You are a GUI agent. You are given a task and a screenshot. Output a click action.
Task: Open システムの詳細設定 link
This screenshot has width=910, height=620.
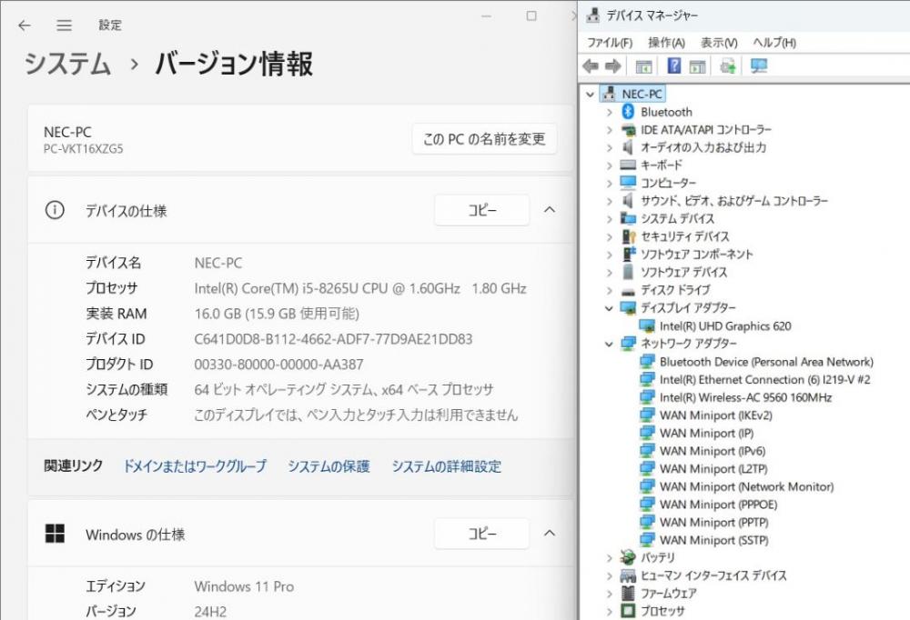tap(447, 466)
